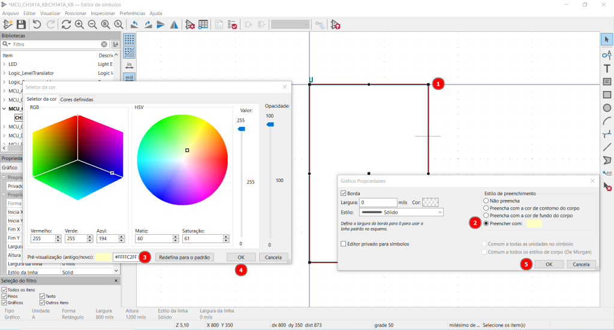Click Cancela in the Seletor da cor dialog
This screenshot has height=330, width=614.
click(x=273, y=258)
